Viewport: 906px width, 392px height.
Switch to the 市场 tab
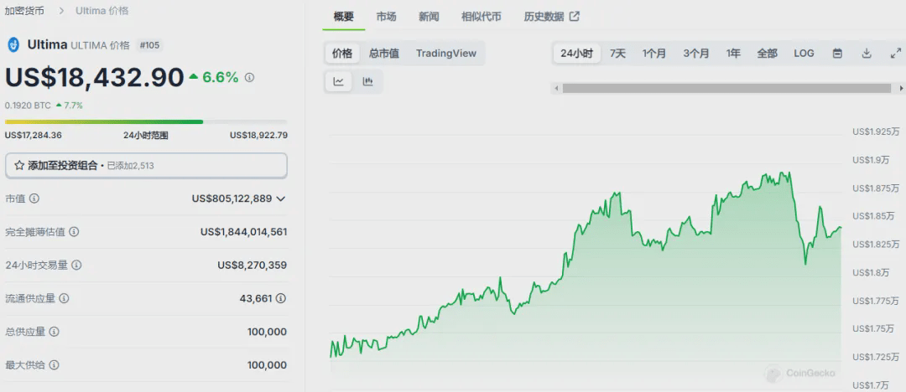(x=386, y=16)
